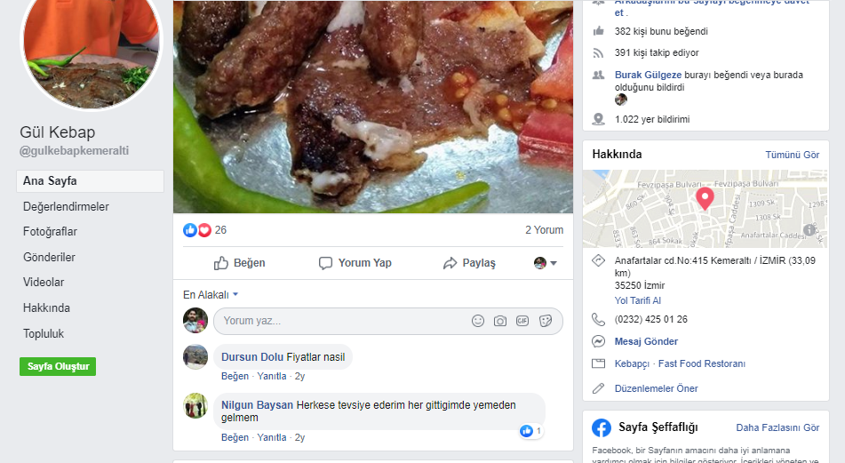Click the Sayfa Oluştur button
The height and width of the screenshot is (463, 845).
click(58, 366)
